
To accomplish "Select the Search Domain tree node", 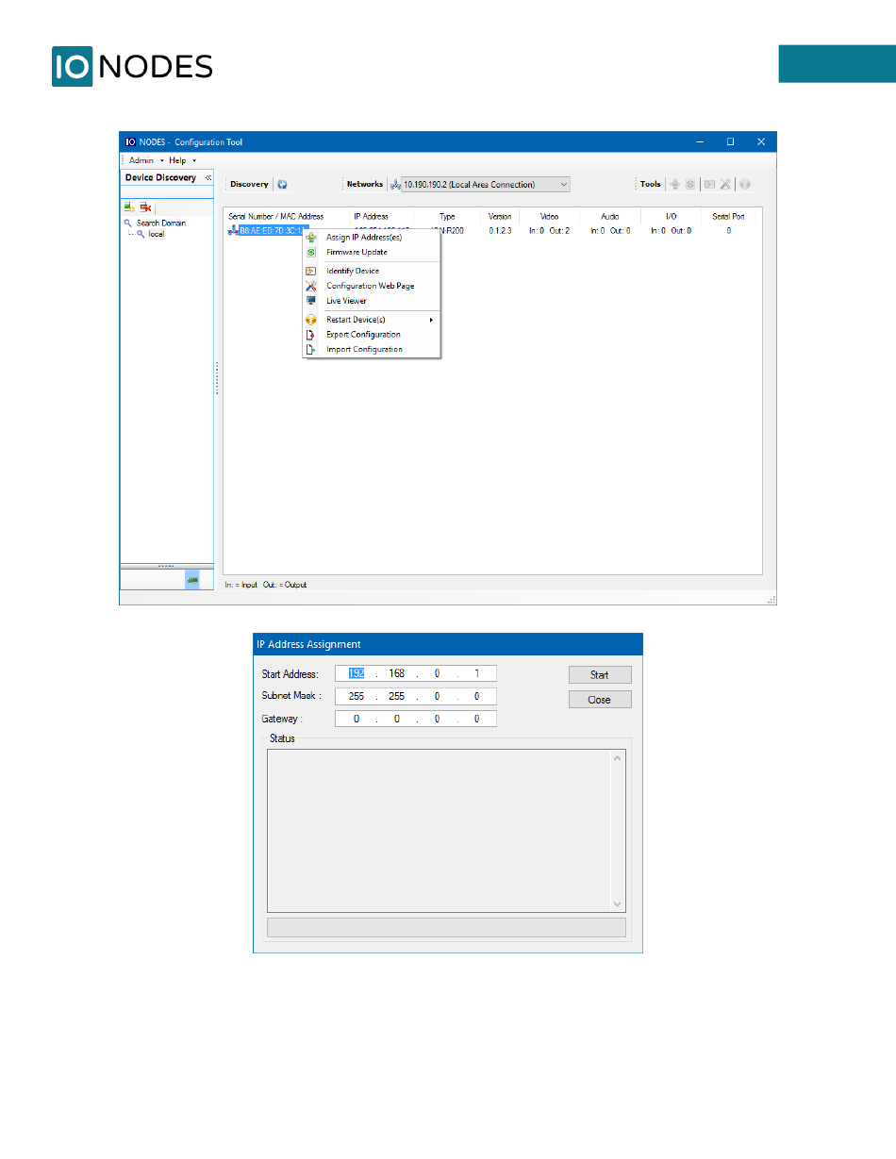I will click(161, 224).
